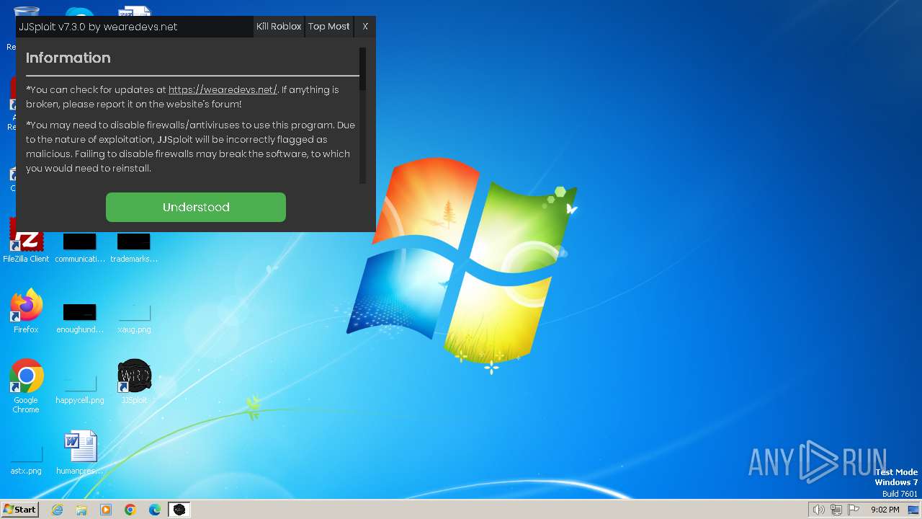Open volume control in system tray

click(x=818, y=510)
